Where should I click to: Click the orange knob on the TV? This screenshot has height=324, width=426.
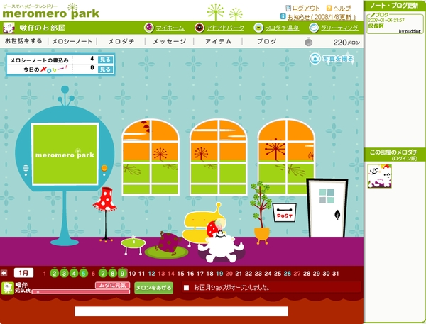tap(104, 168)
